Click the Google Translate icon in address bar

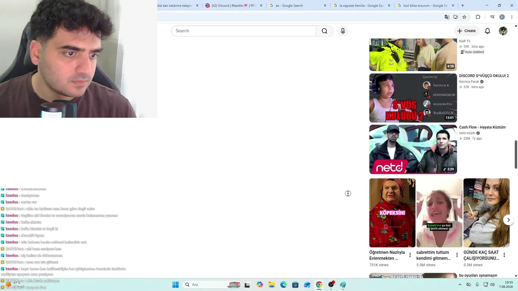(x=447, y=17)
